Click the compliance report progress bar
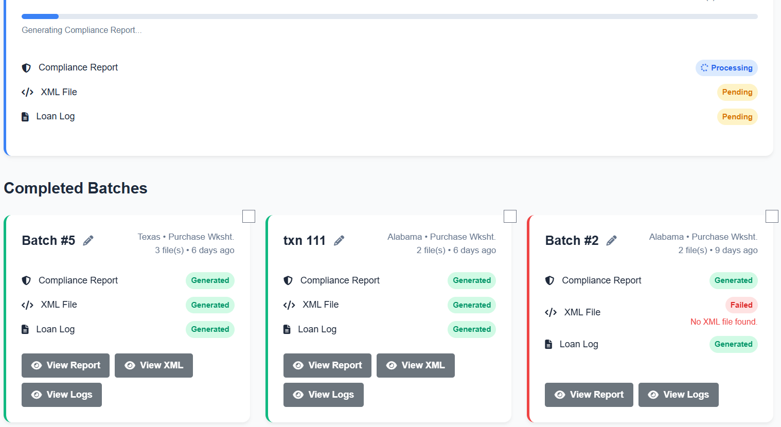 point(389,16)
